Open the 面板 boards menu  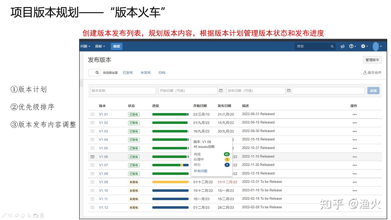(100, 46)
